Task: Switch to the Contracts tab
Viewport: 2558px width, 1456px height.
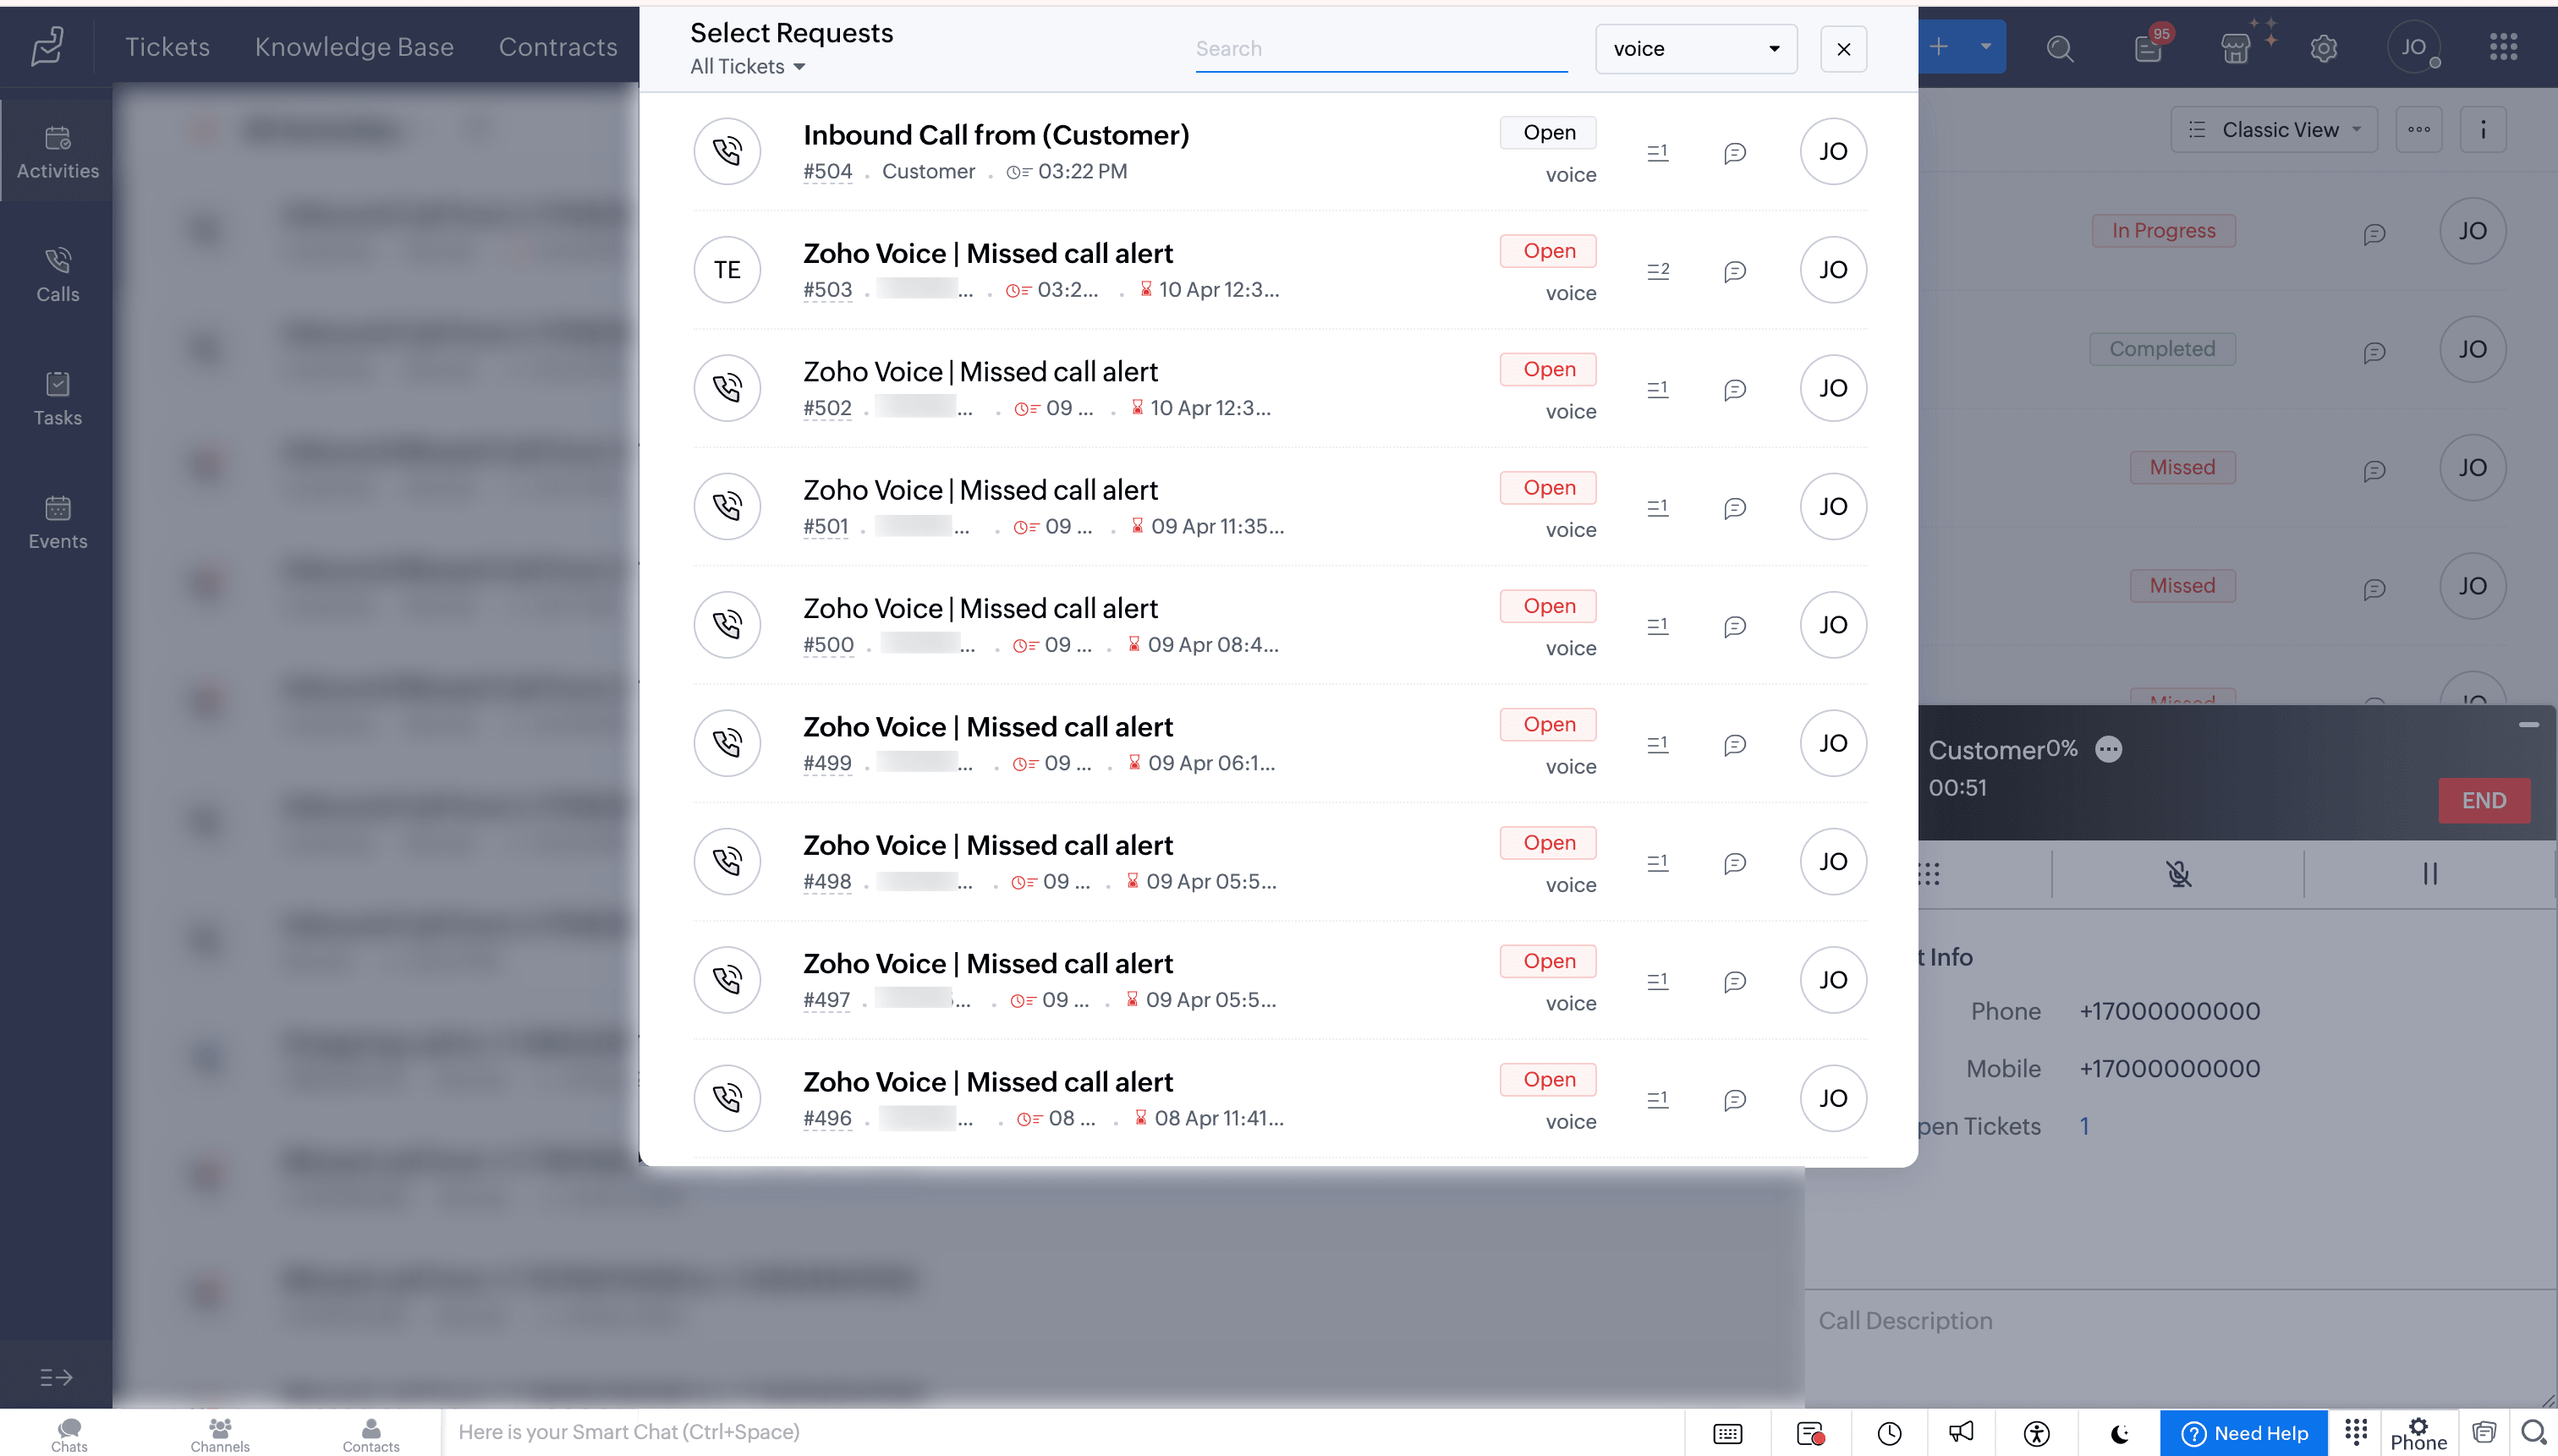Action: pos(557,46)
